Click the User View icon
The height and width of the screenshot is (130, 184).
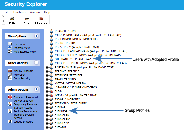[10, 44]
